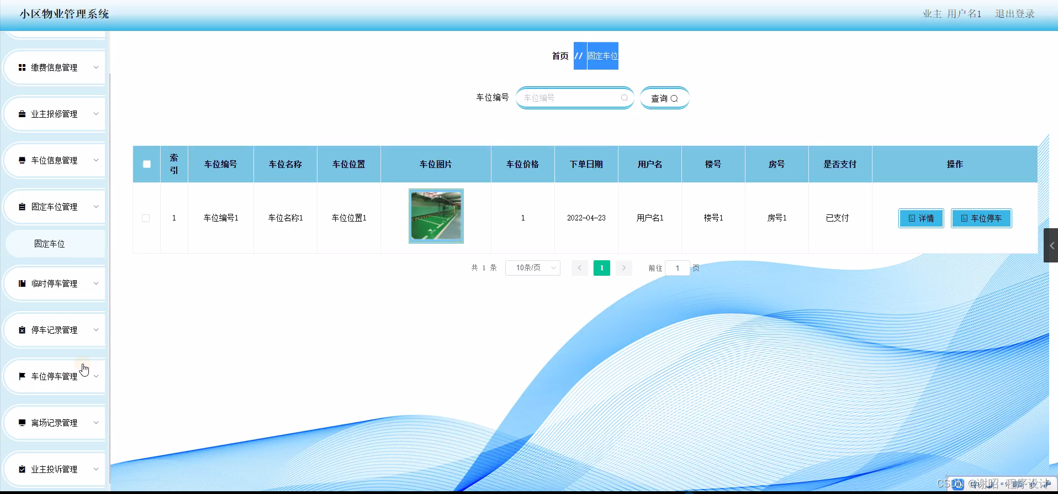
Task: Click the monitor icon beside 离场记录管理
Action: pos(22,423)
